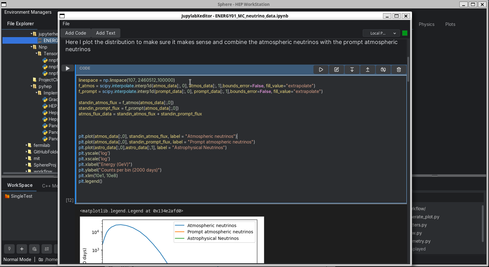
Task: Click 'erate_plot.py' in background Sphere panel
Action: coord(426,217)
